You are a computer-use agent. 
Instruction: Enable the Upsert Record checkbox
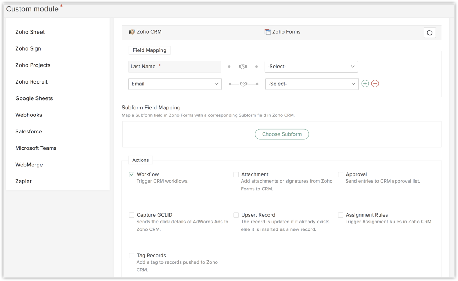coord(236,215)
